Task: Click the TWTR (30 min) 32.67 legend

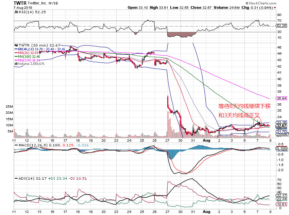Action: tap(38, 45)
